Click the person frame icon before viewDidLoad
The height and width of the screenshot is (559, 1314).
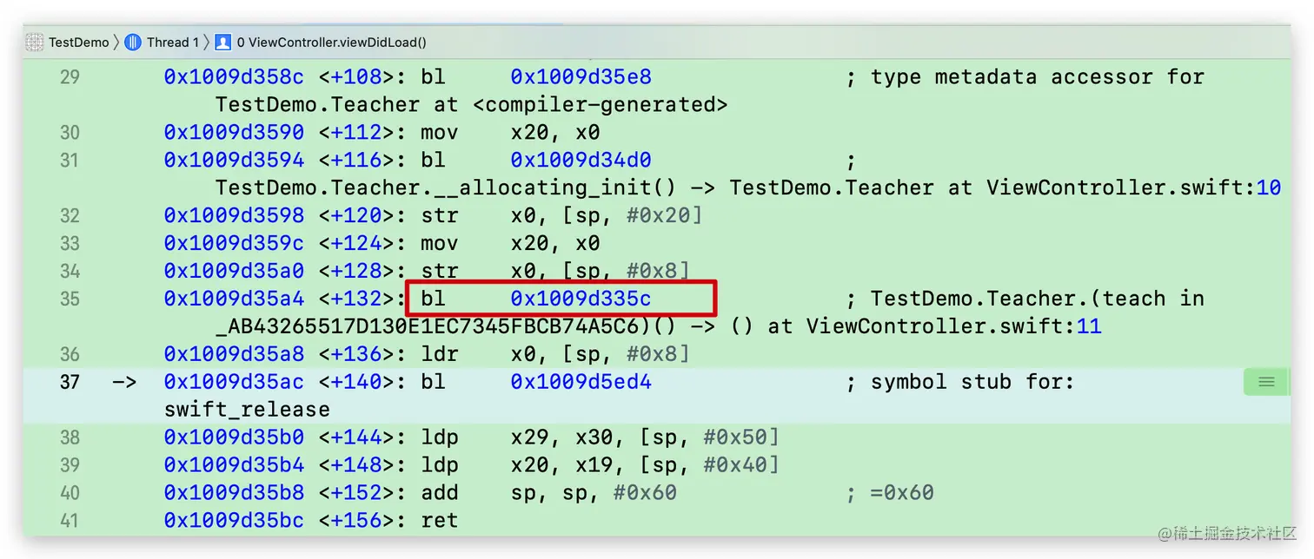point(223,42)
